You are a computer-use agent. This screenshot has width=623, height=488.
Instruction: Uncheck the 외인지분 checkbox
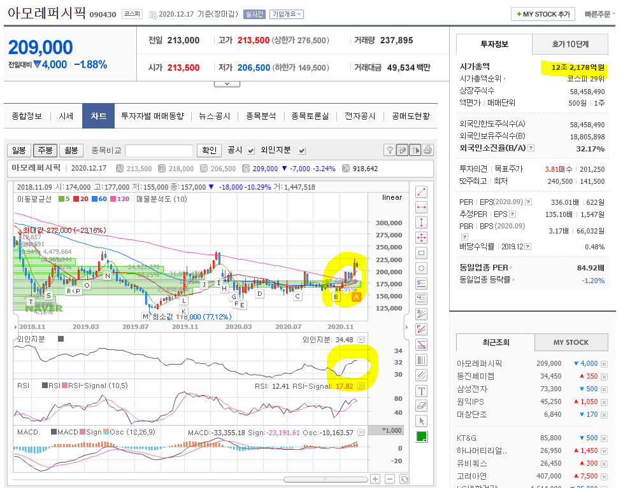coord(301,150)
